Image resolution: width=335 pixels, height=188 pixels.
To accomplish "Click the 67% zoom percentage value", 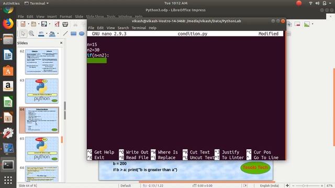I will click(329, 186).
